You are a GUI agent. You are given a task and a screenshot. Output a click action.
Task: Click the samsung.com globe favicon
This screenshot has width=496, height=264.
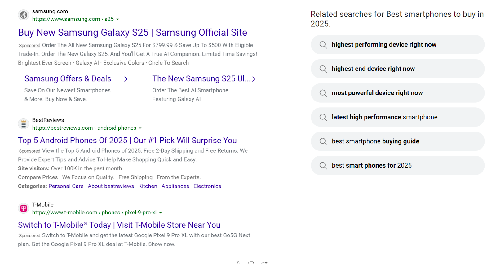click(24, 15)
